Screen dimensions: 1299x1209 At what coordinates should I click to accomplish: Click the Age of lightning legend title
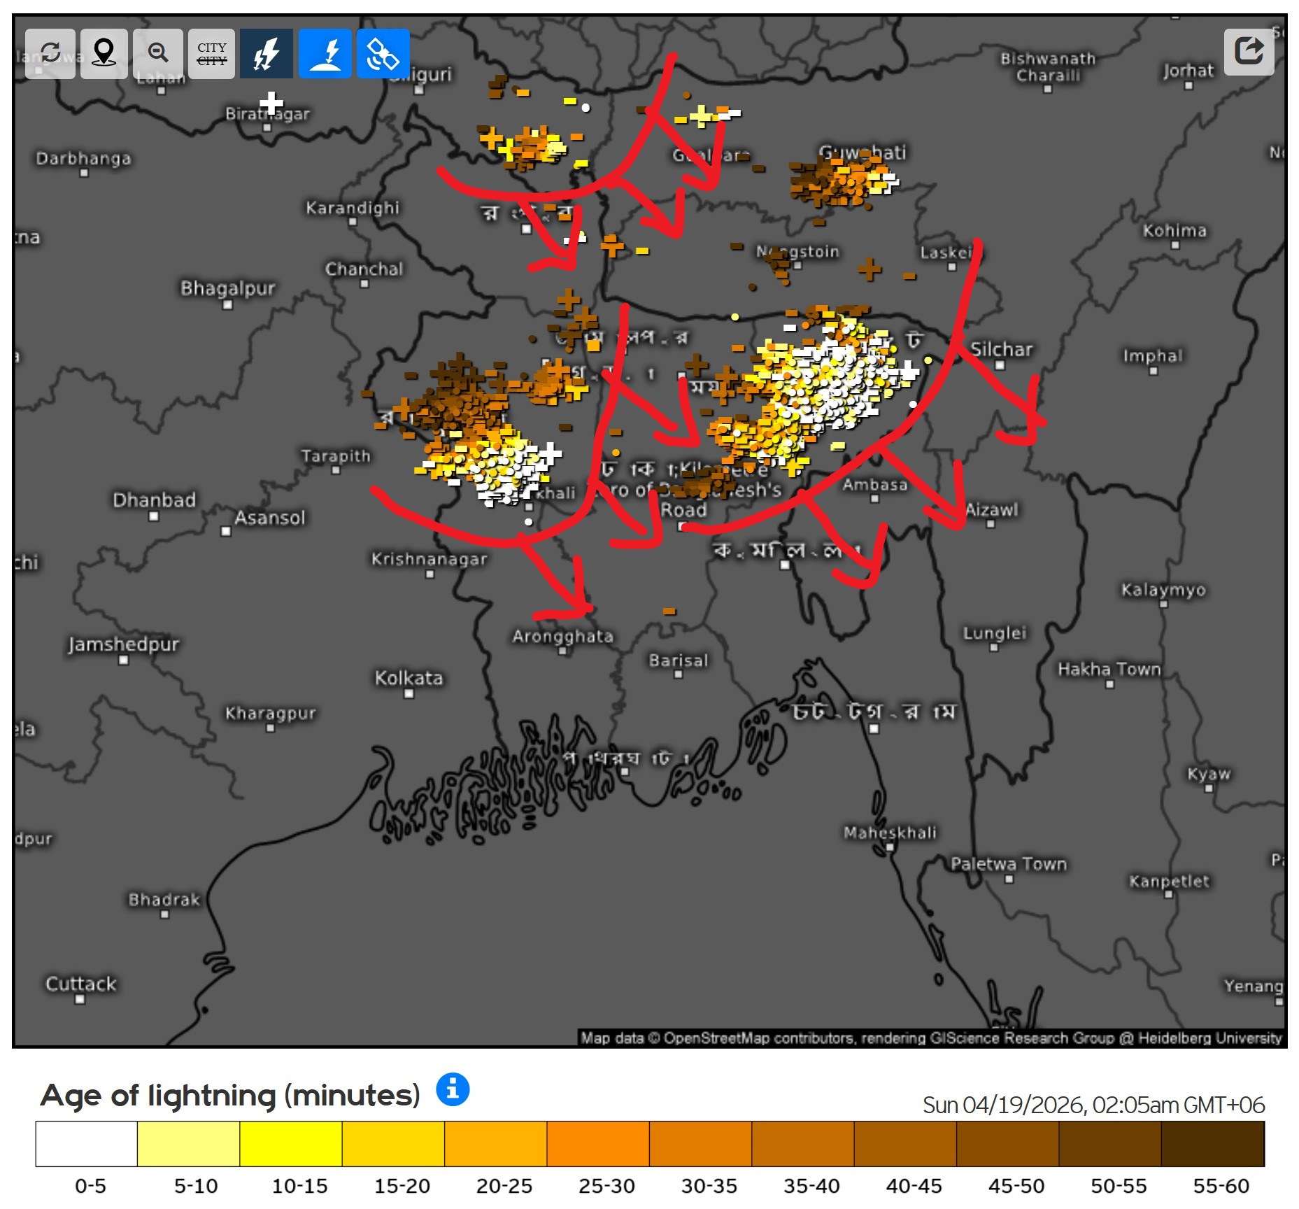point(230,1095)
